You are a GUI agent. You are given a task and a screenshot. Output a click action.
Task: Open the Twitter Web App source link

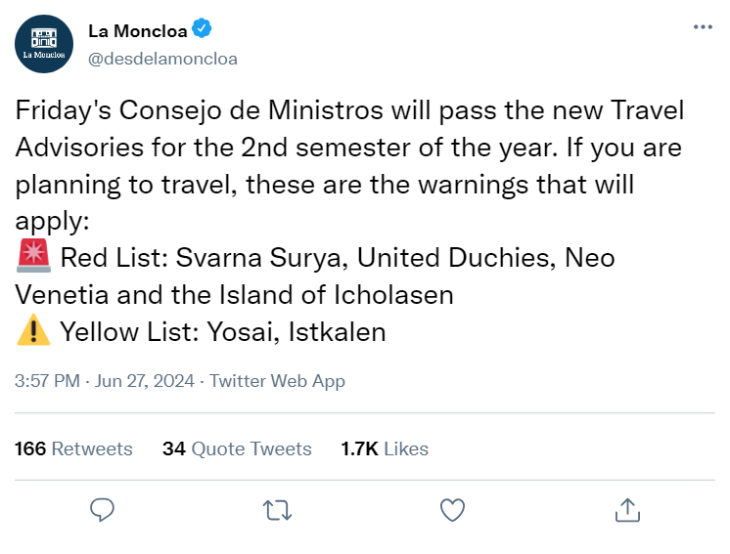(x=277, y=381)
